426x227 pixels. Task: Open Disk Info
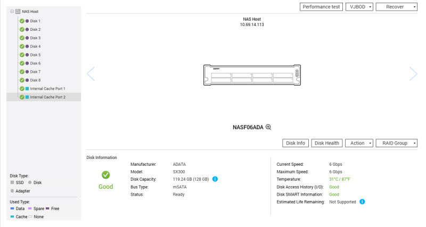(296, 143)
